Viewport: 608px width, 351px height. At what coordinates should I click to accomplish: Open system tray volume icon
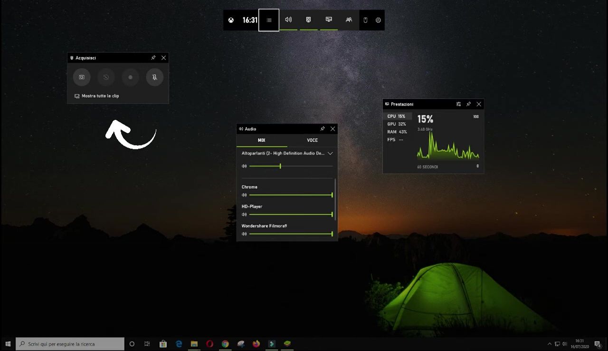(x=564, y=344)
